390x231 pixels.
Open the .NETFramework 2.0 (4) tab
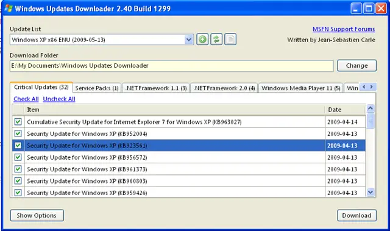coord(224,88)
